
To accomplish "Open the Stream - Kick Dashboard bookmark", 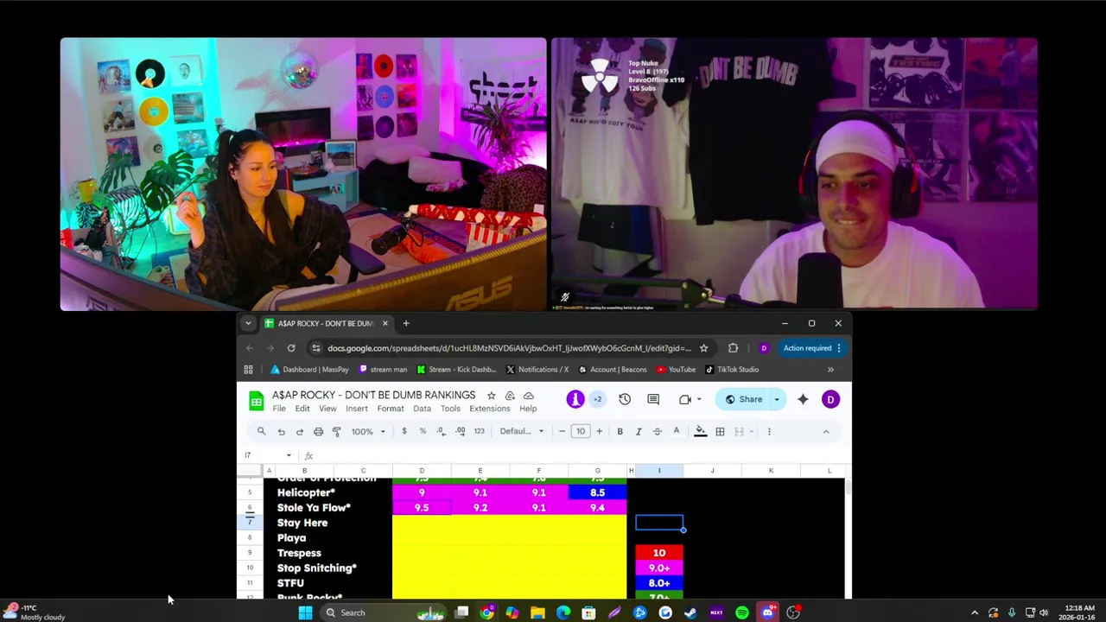I will tap(456, 370).
